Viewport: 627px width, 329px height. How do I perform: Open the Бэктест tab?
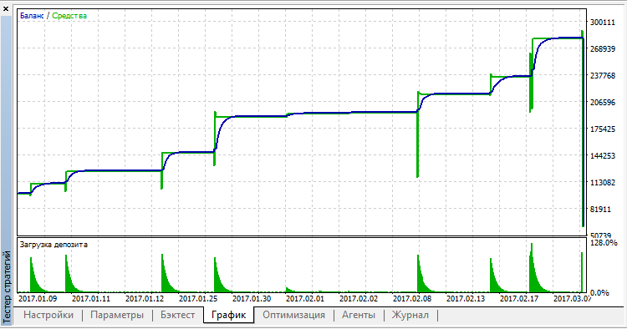click(177, 315)
